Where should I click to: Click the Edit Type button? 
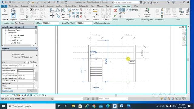(x=32, y=62)
